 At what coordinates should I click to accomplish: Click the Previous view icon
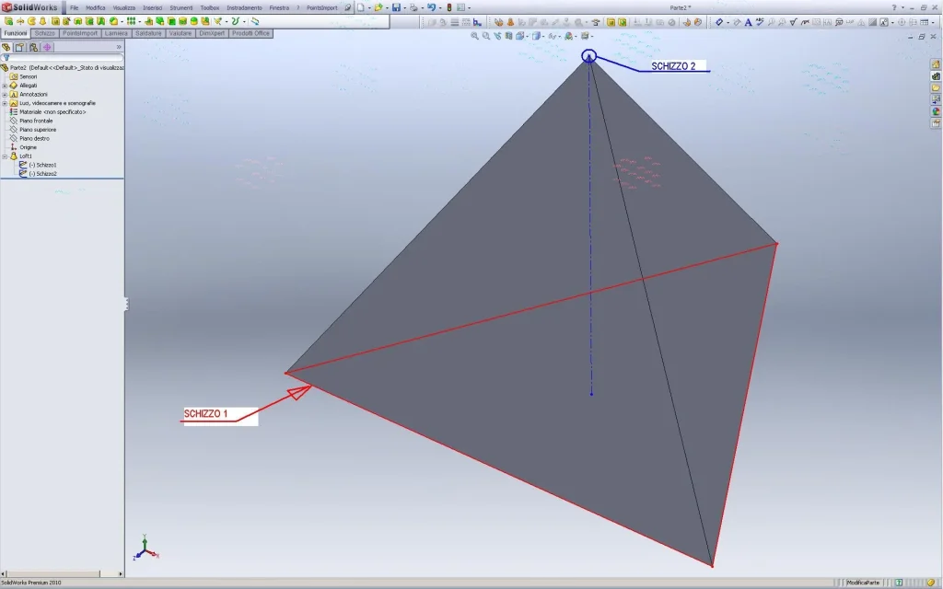point(497,36)
